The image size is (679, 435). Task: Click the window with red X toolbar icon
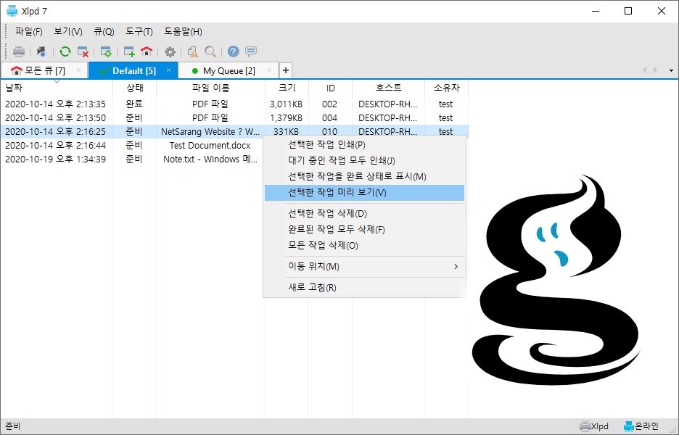click(83, 51)
